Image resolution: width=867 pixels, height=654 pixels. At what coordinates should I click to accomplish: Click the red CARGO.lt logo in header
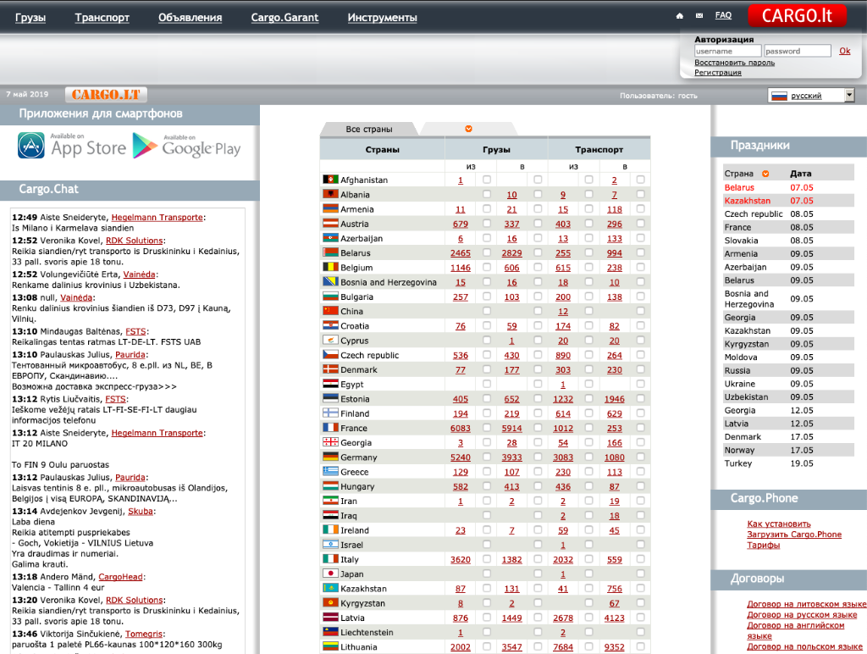coord(797,15)
